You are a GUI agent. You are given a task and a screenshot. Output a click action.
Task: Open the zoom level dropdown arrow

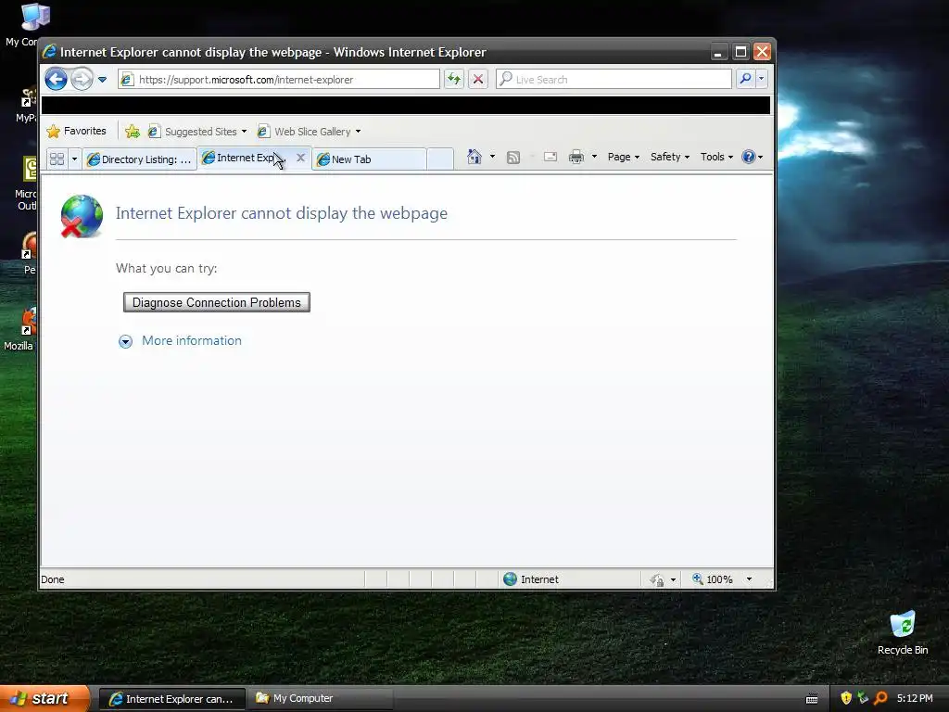[x=749, y=579]
